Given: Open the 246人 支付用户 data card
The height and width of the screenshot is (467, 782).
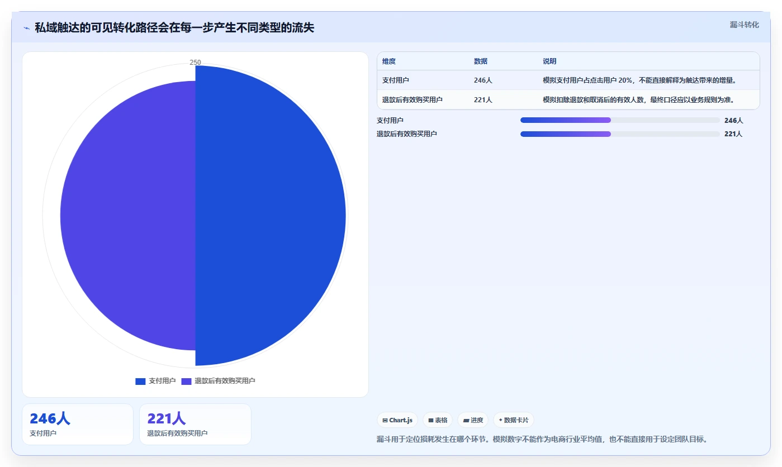Looking at the screenshot, I should click(x=78, y=424).
